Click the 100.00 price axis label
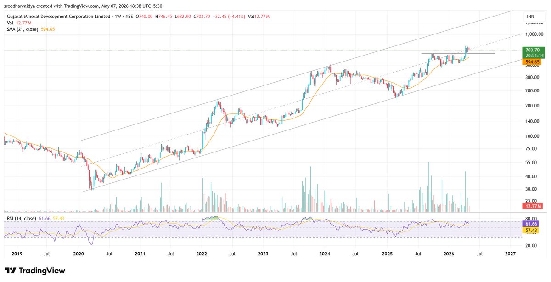Viewport: 551px width, 282px height. coord(532,136)
